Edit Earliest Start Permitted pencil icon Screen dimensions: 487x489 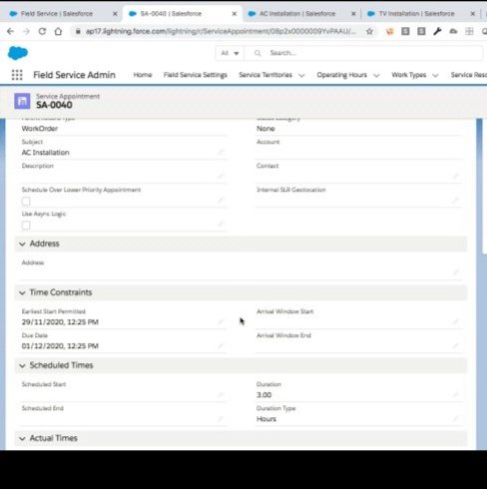(x=221, y=321)
